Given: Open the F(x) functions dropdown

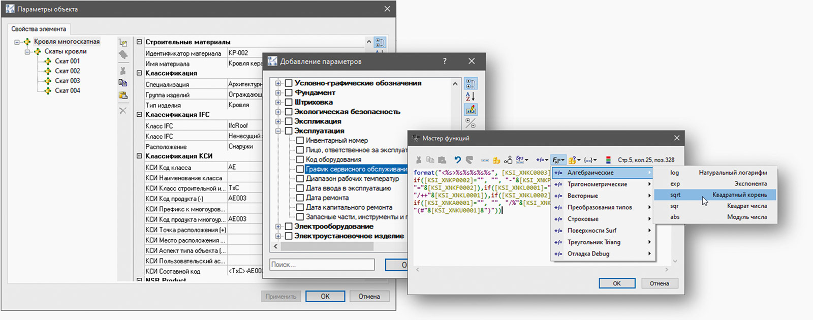Looking at the screenshot, I should point(558,160).
